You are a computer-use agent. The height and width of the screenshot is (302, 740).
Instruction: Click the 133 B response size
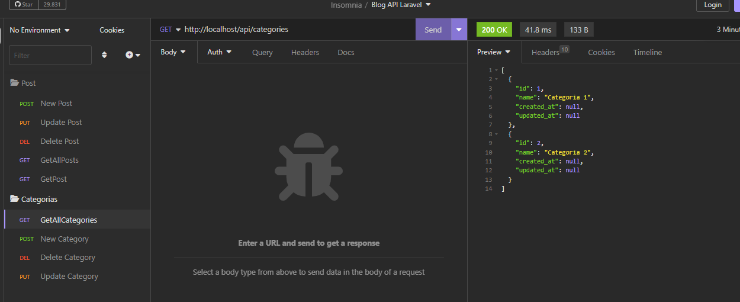[x=578, y=30]
